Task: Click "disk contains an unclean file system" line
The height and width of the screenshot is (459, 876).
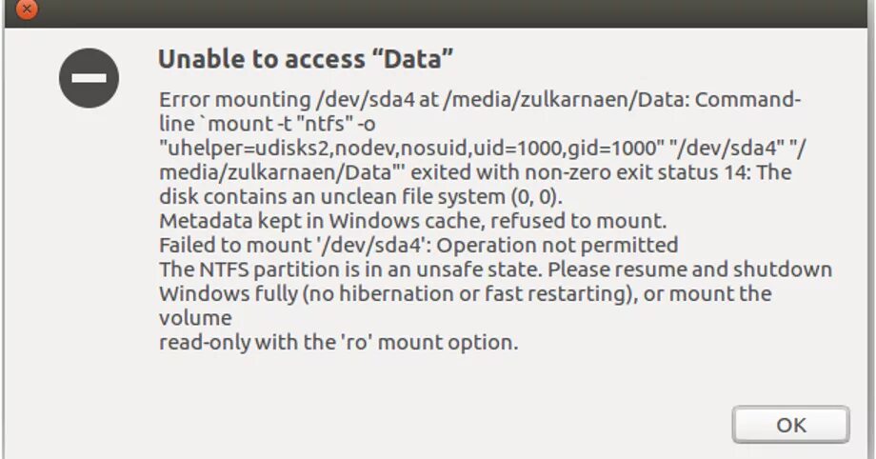Action: tap(361, 197)
